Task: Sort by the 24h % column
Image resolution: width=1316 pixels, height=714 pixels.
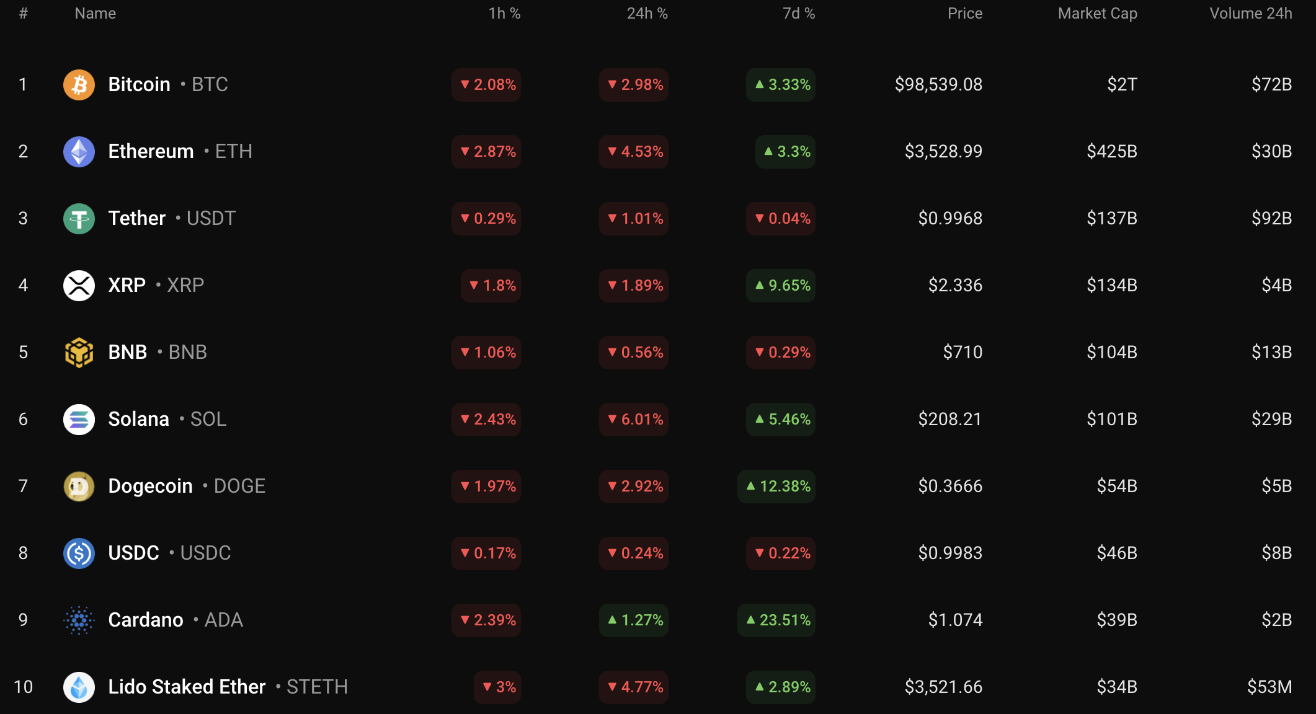Action: [647, 14]
